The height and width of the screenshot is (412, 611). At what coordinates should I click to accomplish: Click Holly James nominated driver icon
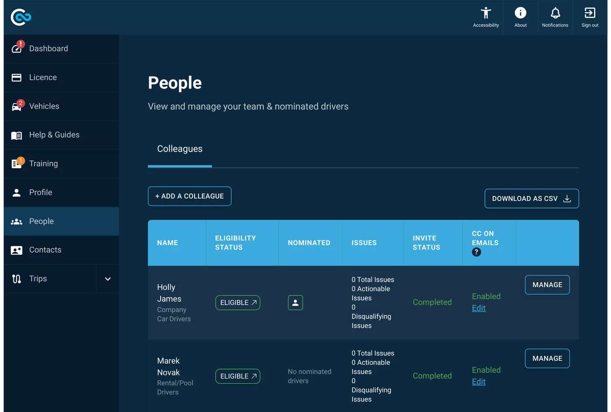coord(295,303)
